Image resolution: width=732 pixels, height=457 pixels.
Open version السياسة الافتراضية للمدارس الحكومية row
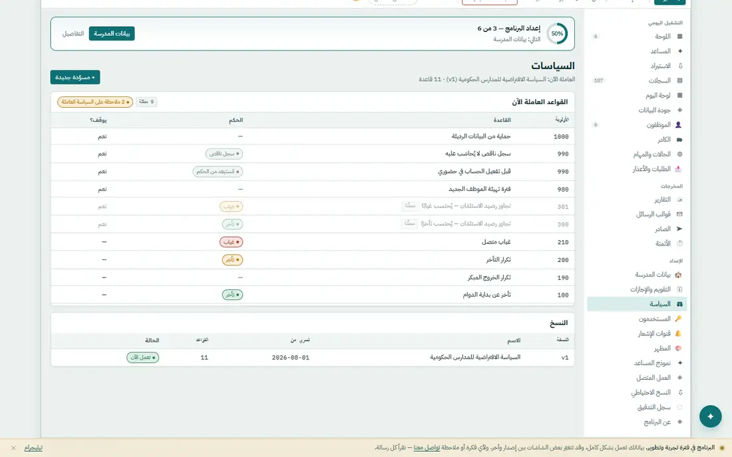312,357
